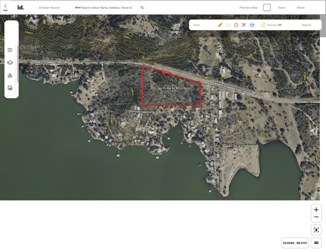Screen dimensions: 326x252
Task: Click the Share button
Action: 300,7
